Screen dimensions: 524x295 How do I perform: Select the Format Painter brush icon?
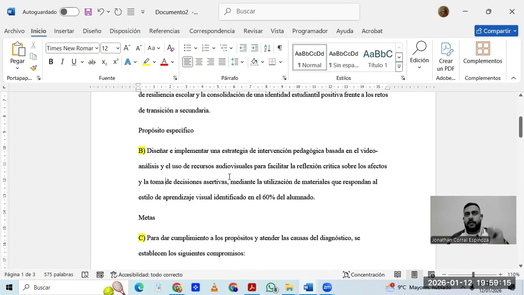coord(34,68)
